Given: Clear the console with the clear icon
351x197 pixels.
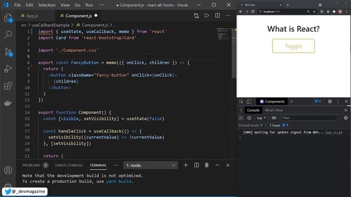Looking at the screenshot, I should (x=249, y=118).
